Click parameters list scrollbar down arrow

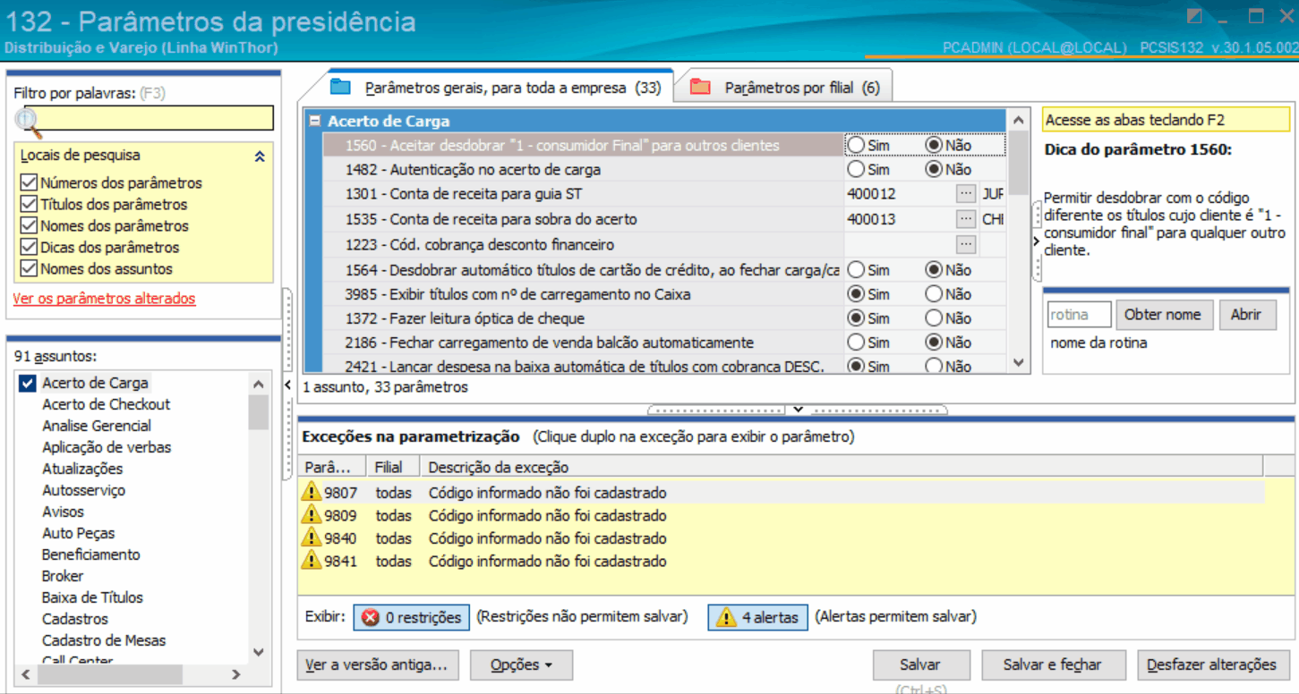[x=1019, y=362]
